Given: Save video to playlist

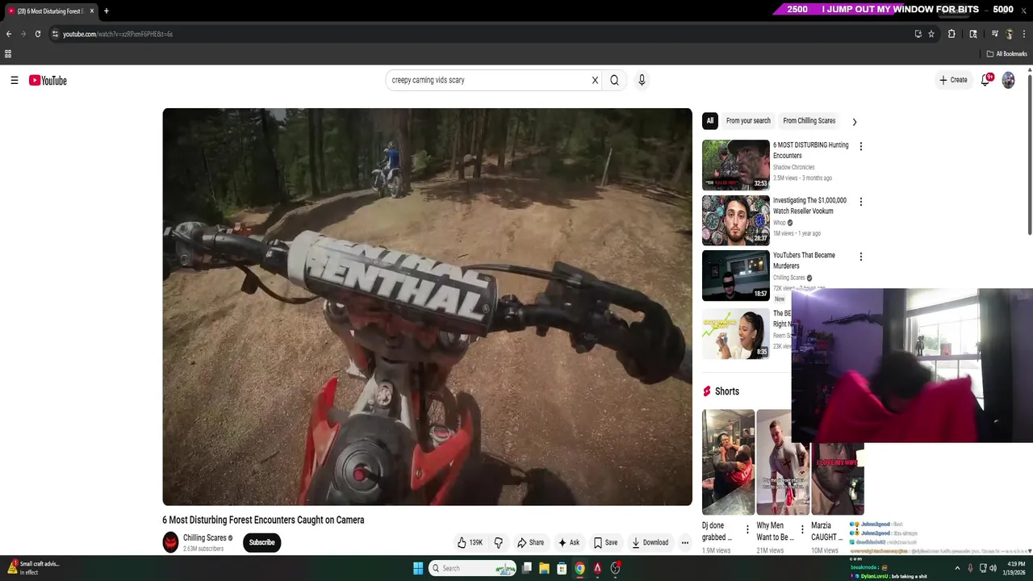Looking at the screenshot, I should click(x=605, y=542).
